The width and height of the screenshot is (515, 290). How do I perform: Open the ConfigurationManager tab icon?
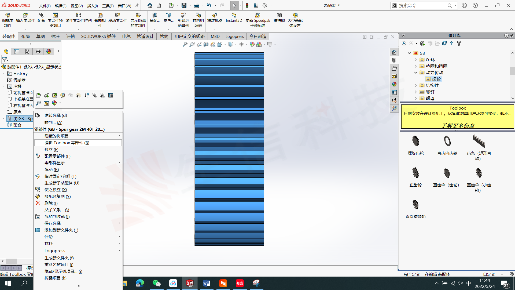[27, 52]
